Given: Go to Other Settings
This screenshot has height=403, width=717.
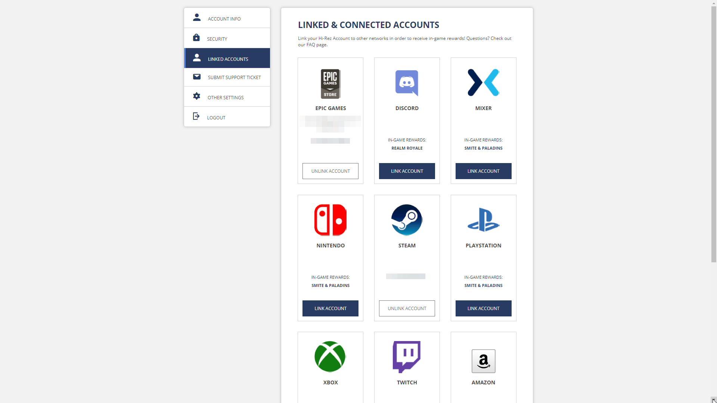Looking at the screenshot, I should (x=227, y=97).
